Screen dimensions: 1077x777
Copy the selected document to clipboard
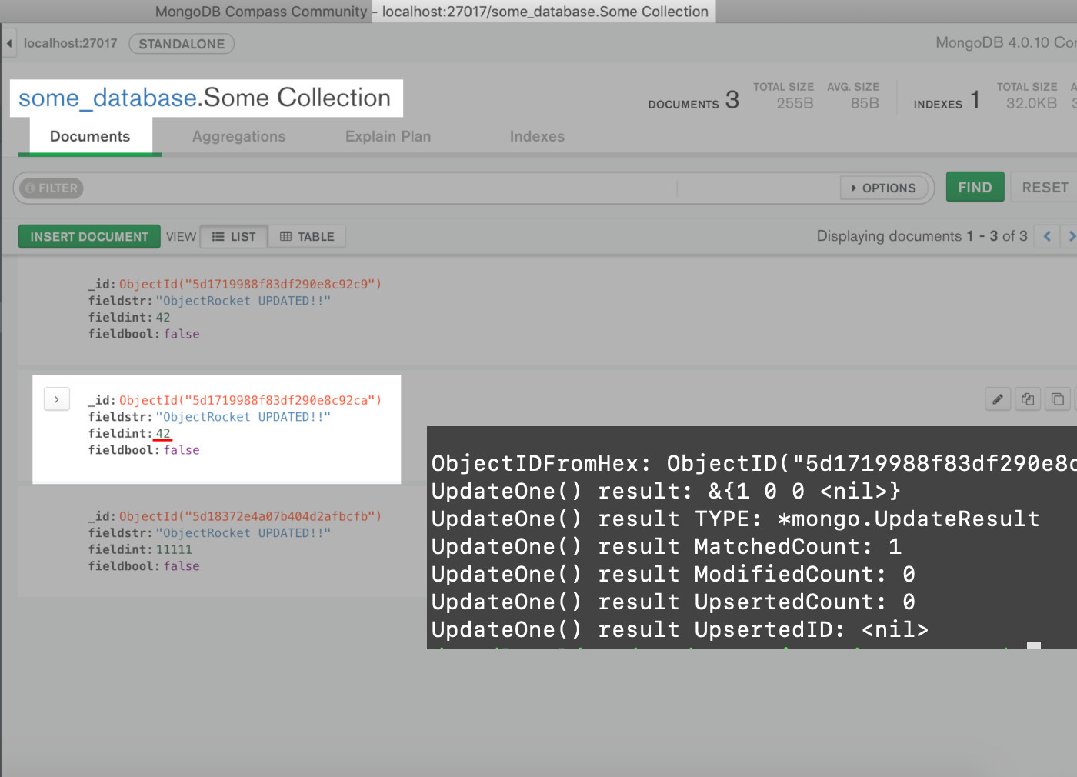pyautogui.click(x=1027, y=399)
